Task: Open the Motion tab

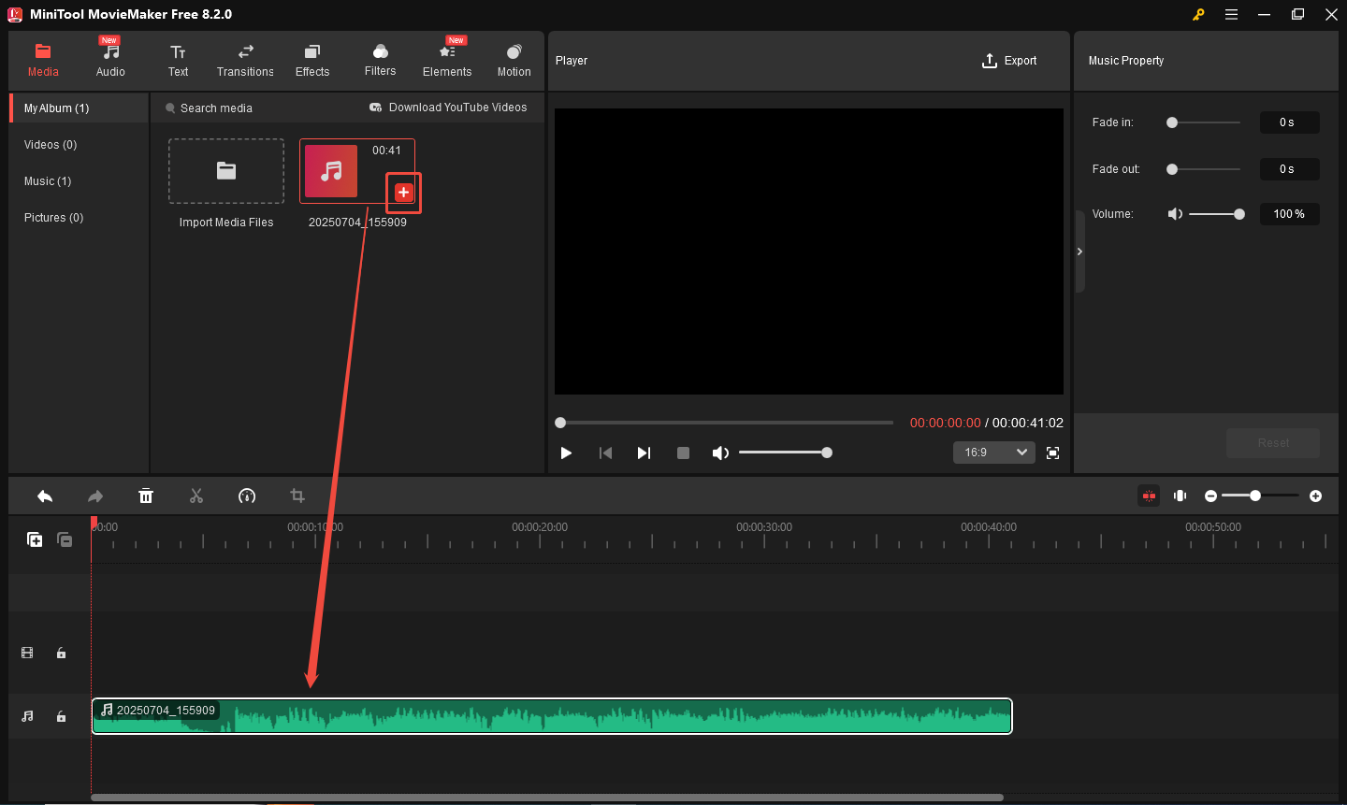Action: 514,61
